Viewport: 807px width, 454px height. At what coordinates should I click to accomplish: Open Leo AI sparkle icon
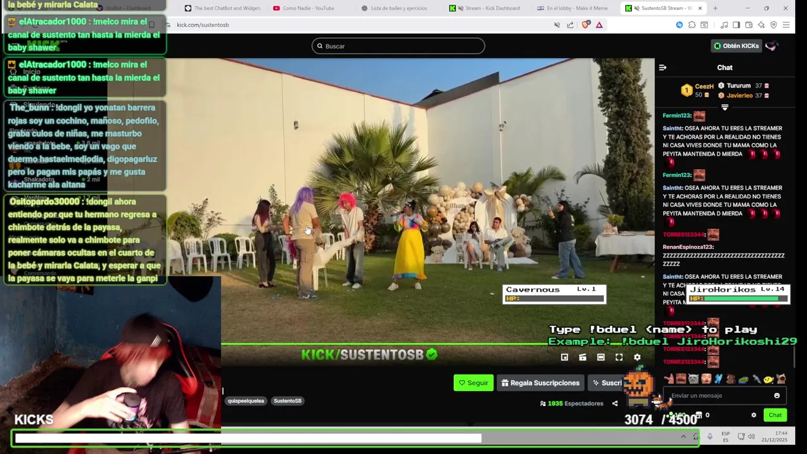761,25
